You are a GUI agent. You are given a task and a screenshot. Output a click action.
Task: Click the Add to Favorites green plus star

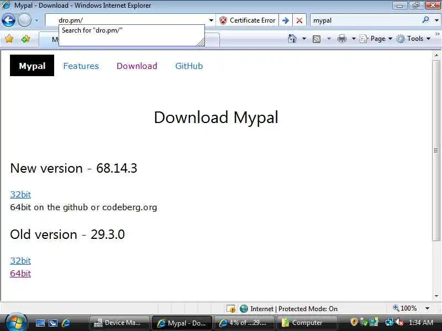click(25, 39)
